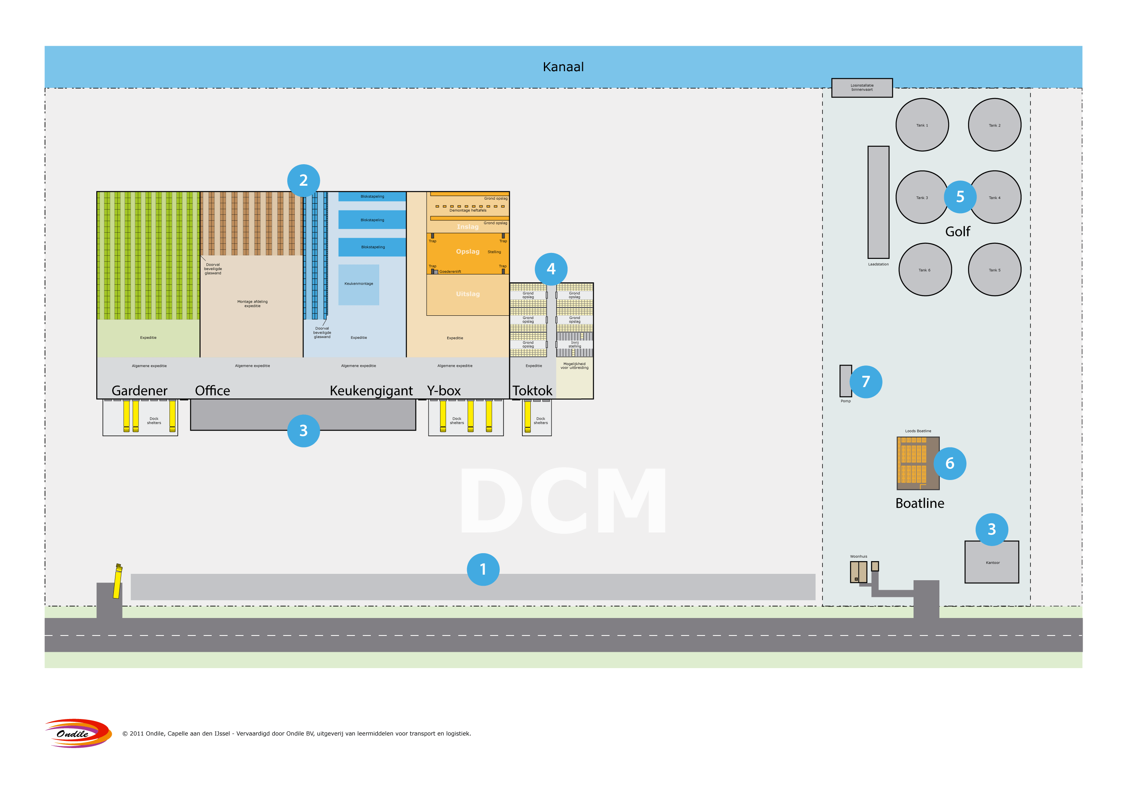Click blue marker number 5 between the tanks
1128x789 pixels.
pos(960,197)
